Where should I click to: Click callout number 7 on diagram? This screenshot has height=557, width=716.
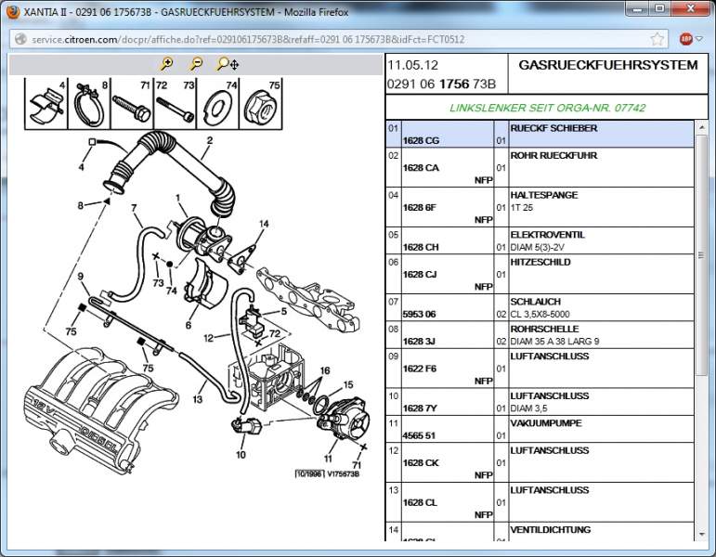[134, 208]
